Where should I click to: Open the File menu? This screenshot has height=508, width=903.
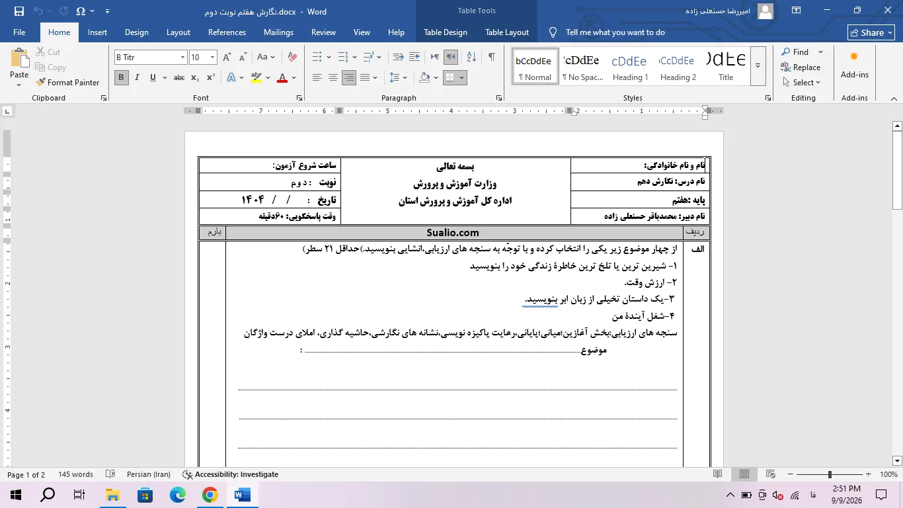pos(19,32)
